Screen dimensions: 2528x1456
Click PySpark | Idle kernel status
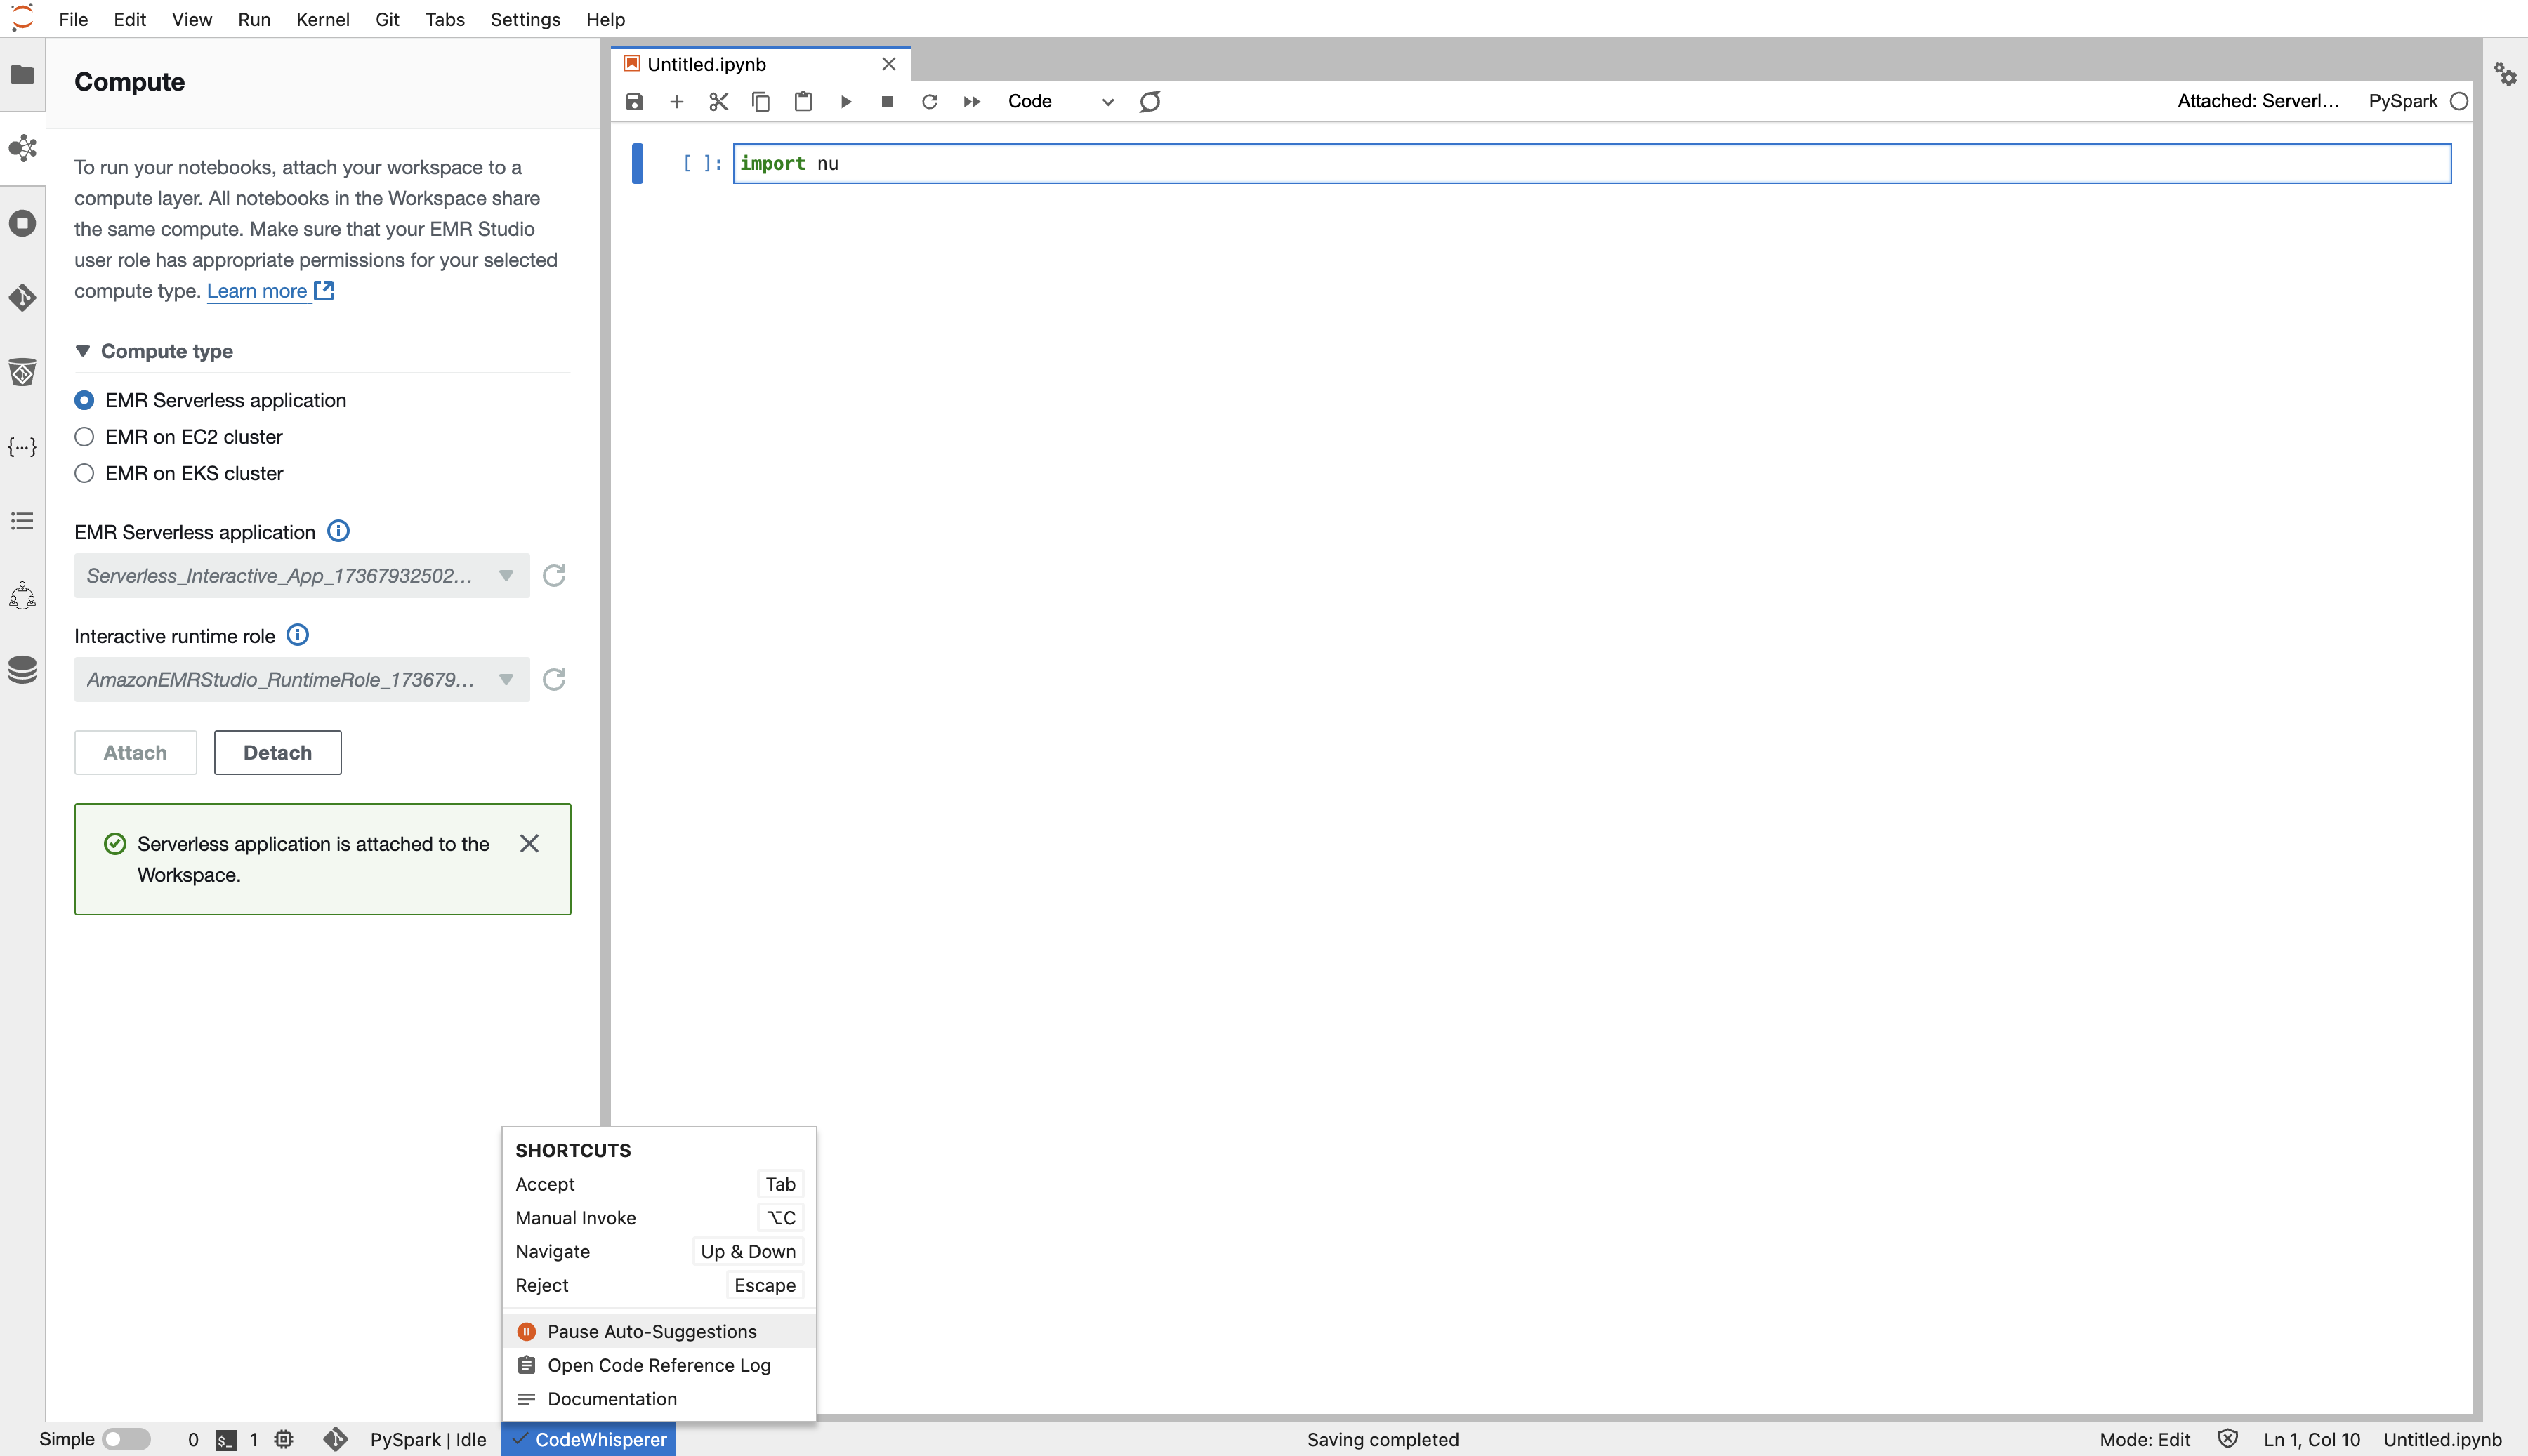[x=428, y=1439]
